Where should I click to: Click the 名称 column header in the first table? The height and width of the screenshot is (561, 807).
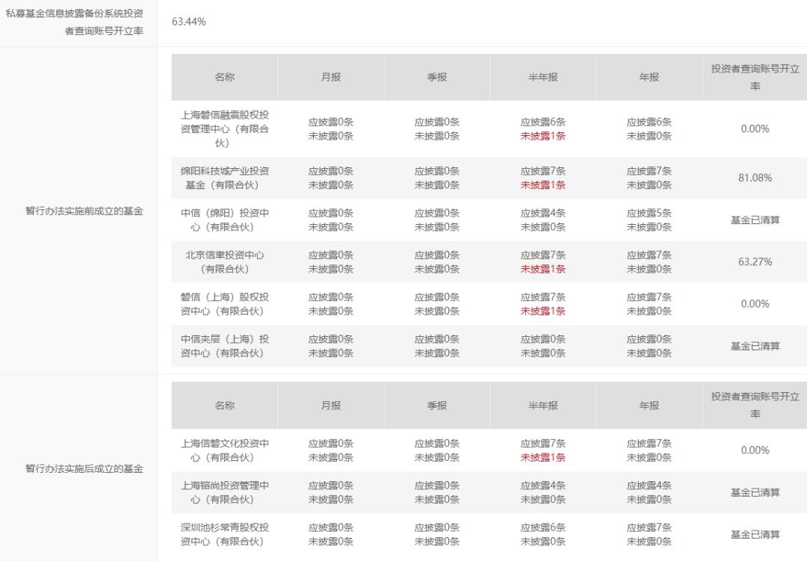[x=226, y=77]
